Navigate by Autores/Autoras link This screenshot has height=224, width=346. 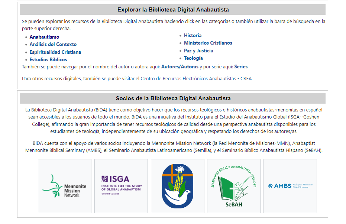pyautogui.click(x=180, y=67)
